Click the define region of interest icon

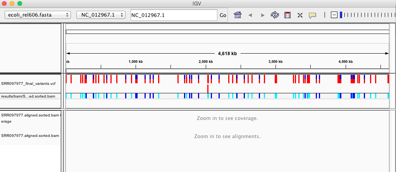point(287,15)
